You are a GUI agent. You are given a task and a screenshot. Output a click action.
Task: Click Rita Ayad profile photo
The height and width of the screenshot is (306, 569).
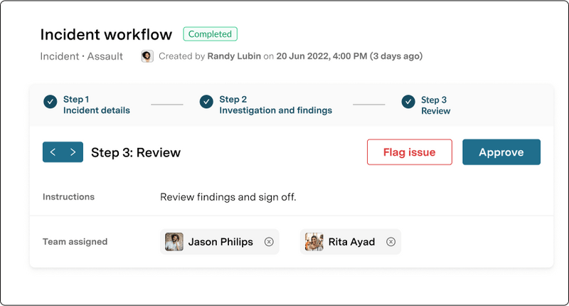tap(314, 242)
